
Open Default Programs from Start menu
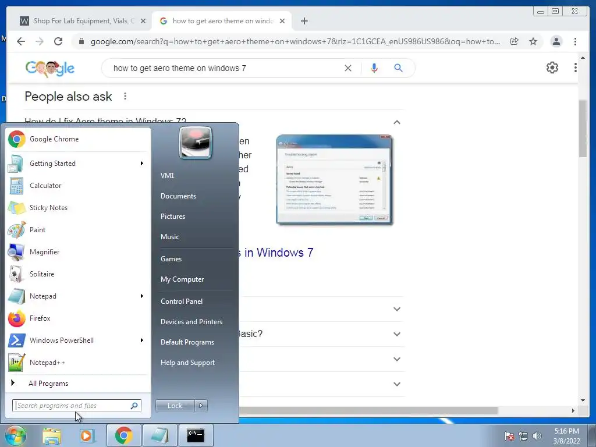point(187,342)
